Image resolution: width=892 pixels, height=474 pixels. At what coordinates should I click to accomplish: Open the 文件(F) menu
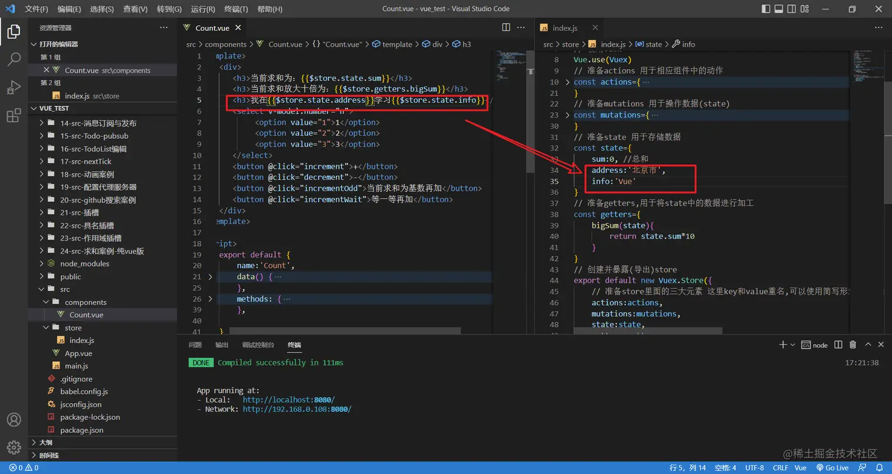[37, 9]
